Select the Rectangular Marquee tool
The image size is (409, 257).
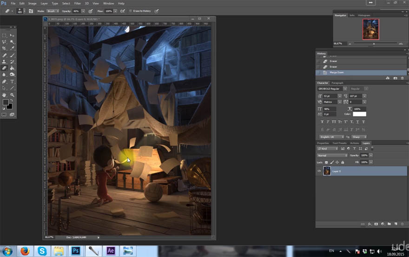point(4,35)
